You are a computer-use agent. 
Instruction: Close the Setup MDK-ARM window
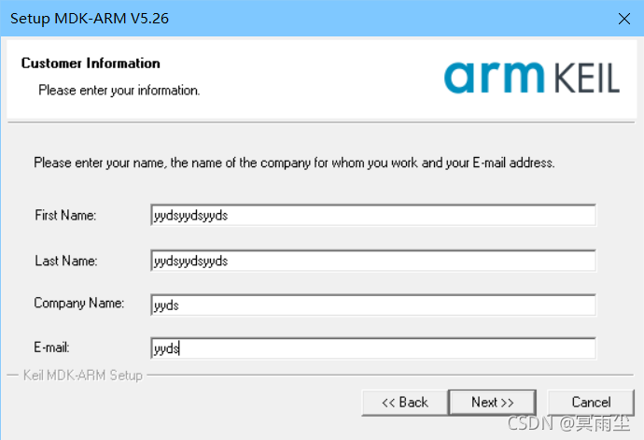(623, 19)
